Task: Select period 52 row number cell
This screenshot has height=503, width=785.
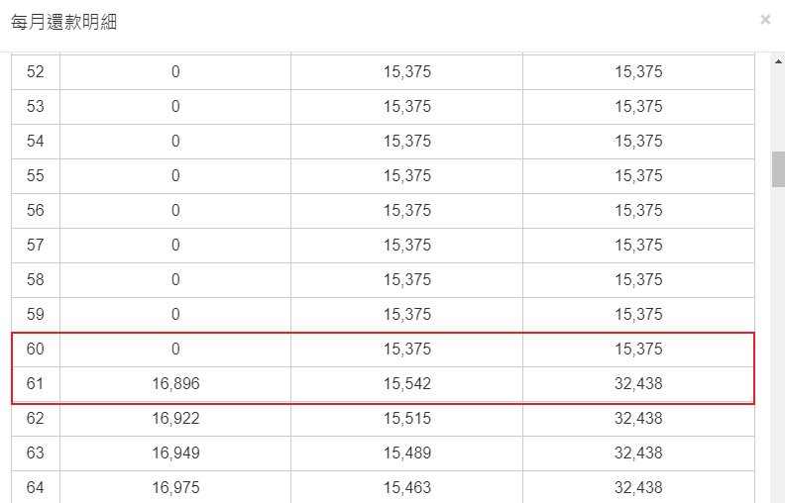Action: coord(36,72)
